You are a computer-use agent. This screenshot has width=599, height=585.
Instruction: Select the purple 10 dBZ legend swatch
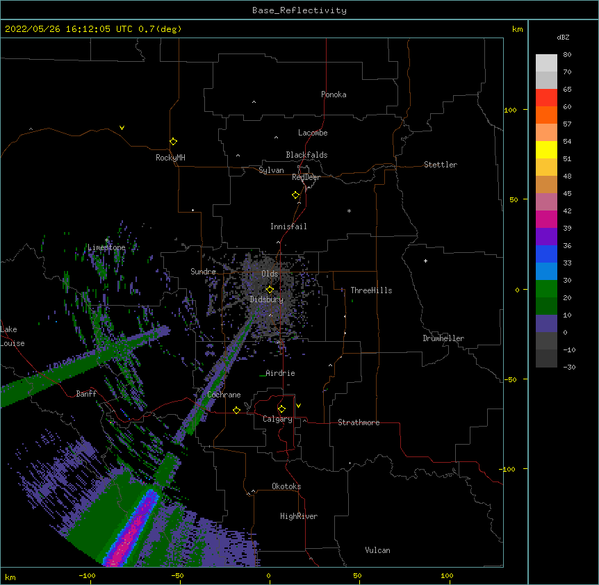(546, 324)
